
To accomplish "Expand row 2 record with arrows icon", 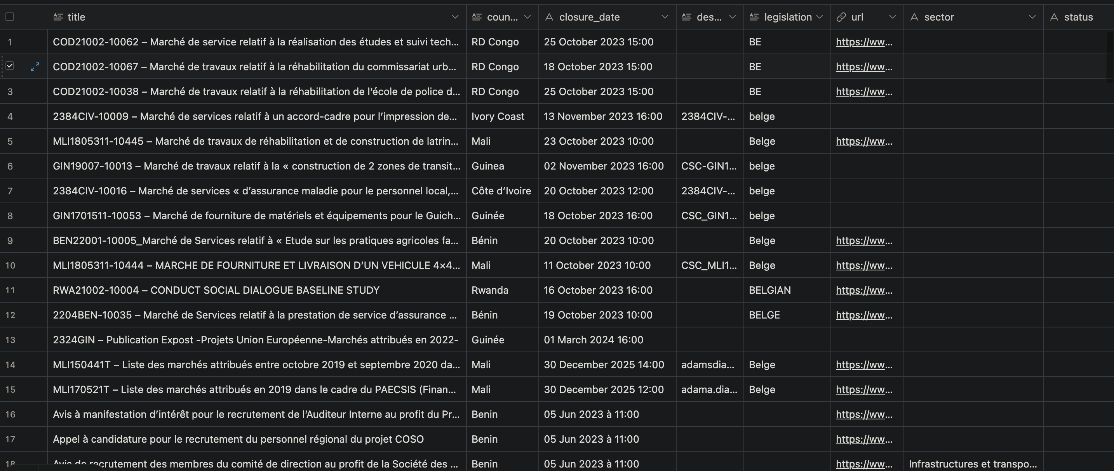I will (35, 67).
